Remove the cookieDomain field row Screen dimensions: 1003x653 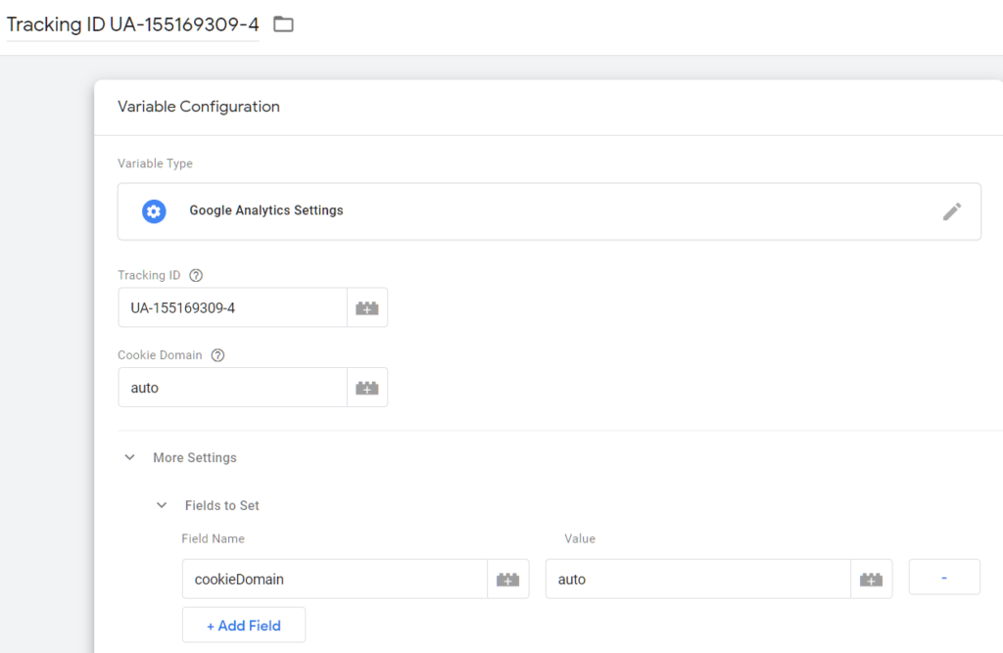[944, 578]
